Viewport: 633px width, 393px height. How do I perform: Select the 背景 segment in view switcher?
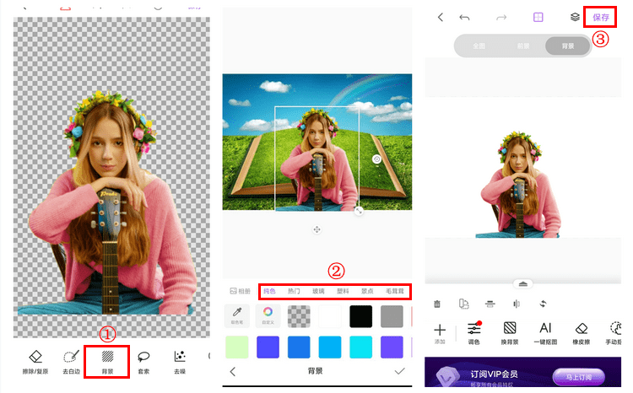[565, 46]
